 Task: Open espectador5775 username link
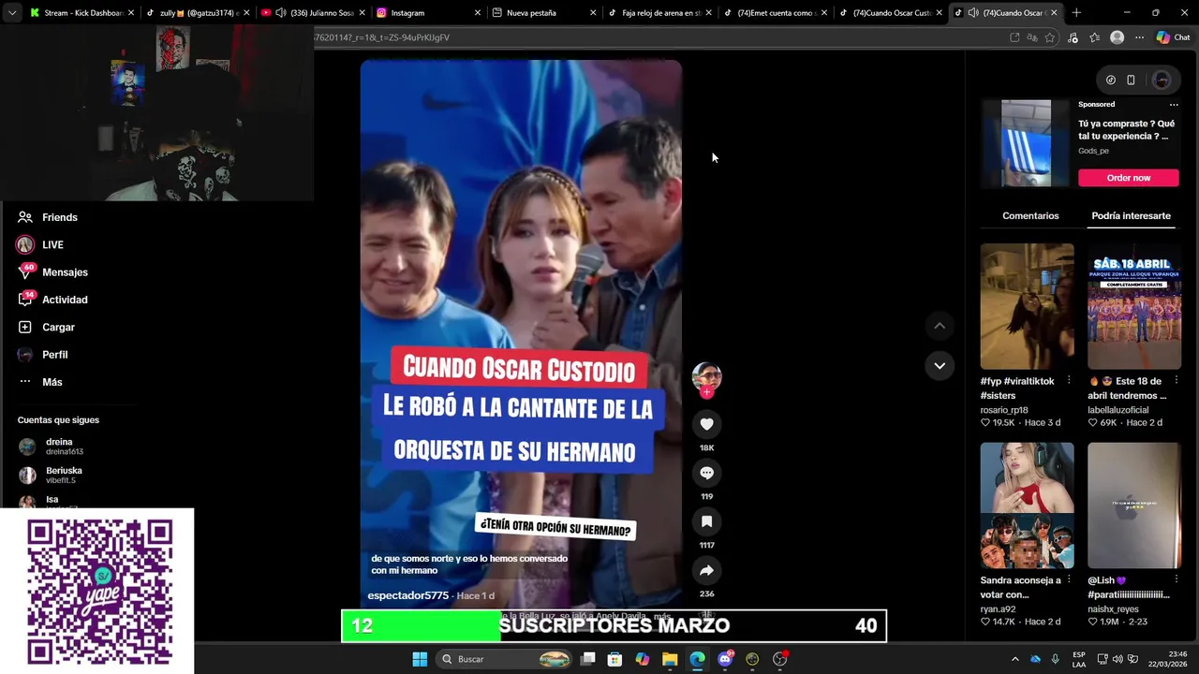point(407,595)
